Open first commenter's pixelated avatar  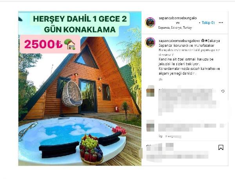(x=150, y=91)
